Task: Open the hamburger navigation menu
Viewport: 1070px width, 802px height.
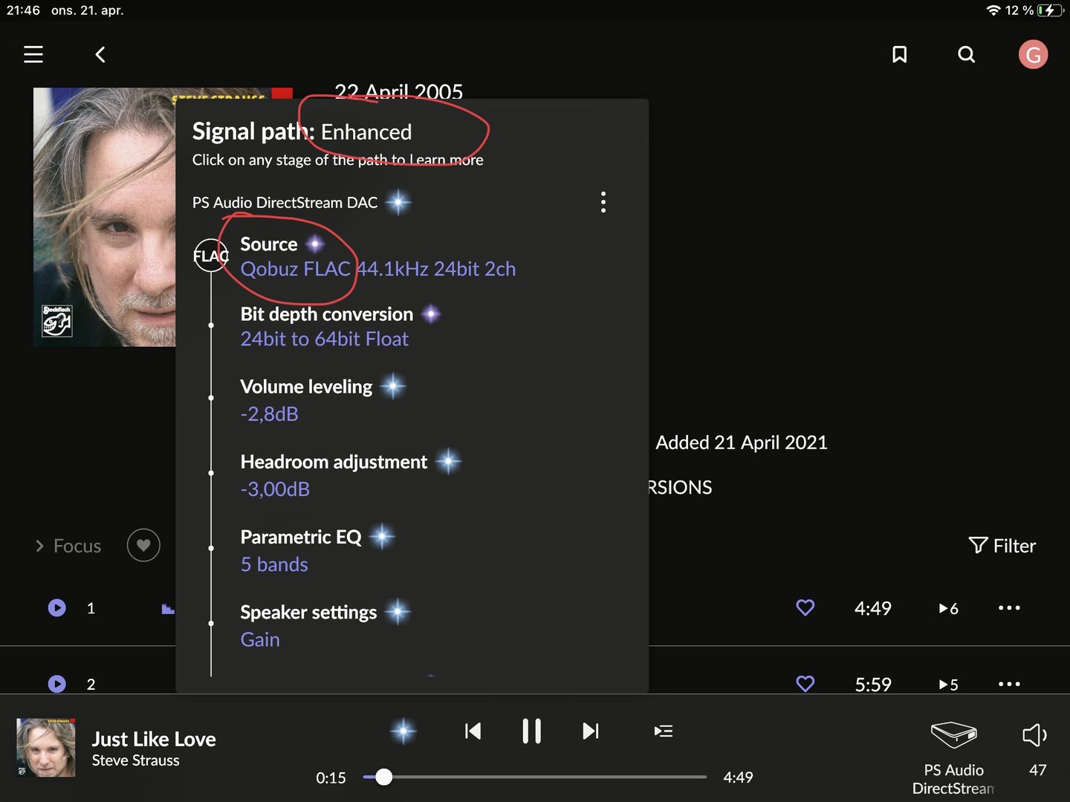Action: (x=33, y=54)
